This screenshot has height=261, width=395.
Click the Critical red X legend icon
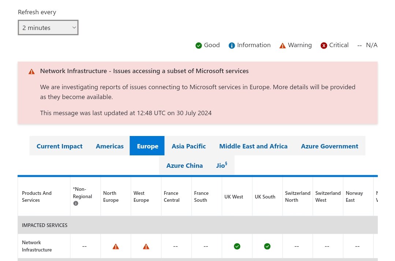pos(324,46)
